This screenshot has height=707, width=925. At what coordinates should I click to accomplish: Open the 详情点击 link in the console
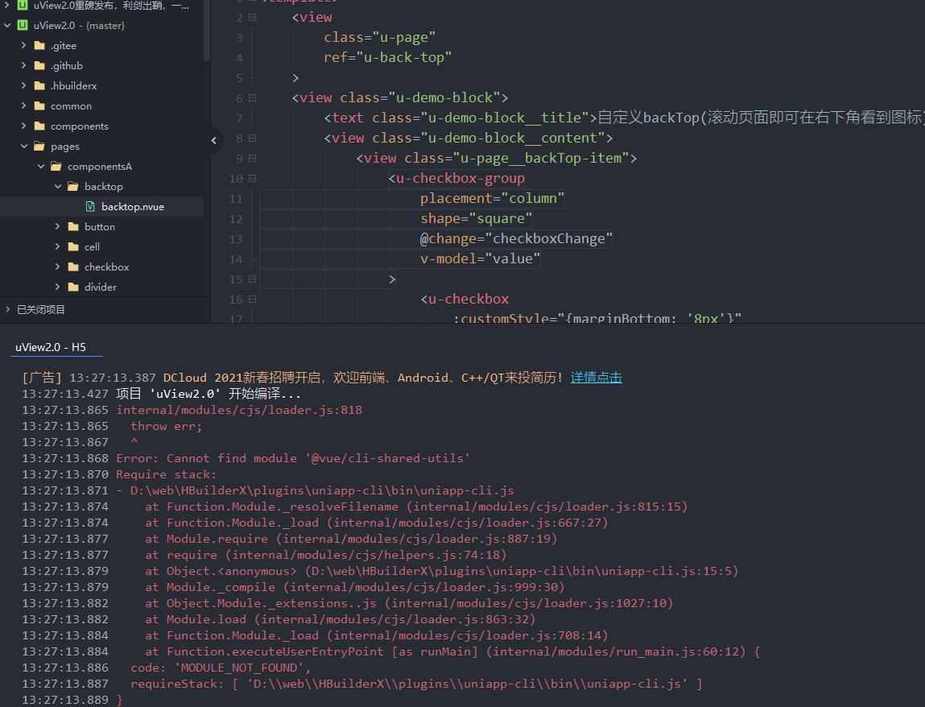[596, 378]
